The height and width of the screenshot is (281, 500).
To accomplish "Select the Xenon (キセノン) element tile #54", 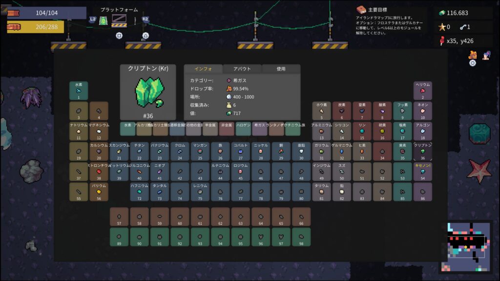I will (x=423, y=172).
